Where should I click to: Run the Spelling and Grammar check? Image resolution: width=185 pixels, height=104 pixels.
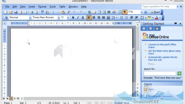tap(42, 12)
